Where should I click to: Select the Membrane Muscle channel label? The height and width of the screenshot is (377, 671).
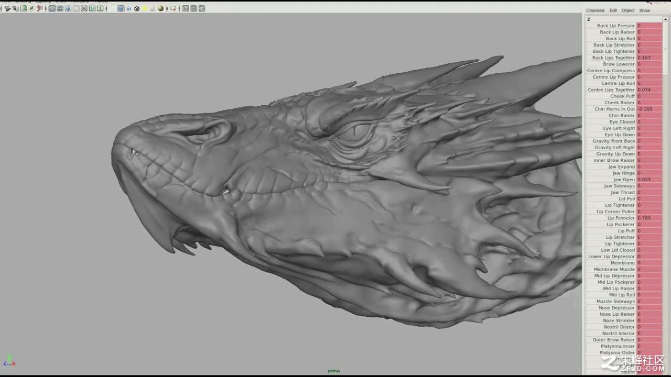[x=614, y=269]
